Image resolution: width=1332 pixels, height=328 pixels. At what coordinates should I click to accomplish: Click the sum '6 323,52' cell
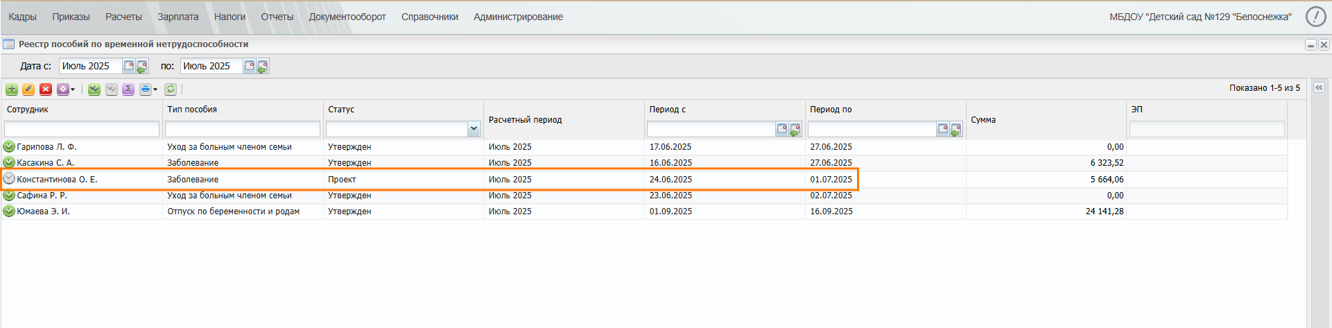pyautogui.click(x=1107, y=163)
